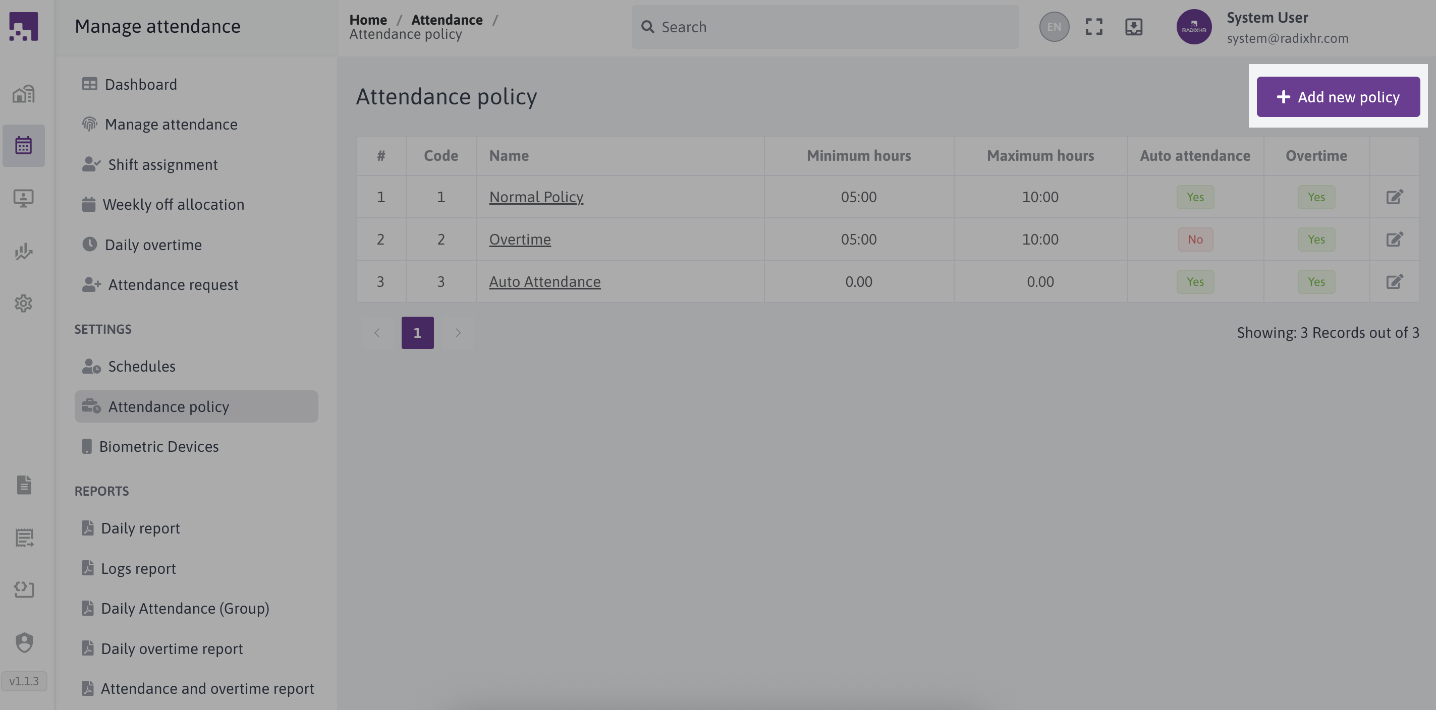
Task: Open Biometric Devices menu item
Action: (x=158, y=446)
